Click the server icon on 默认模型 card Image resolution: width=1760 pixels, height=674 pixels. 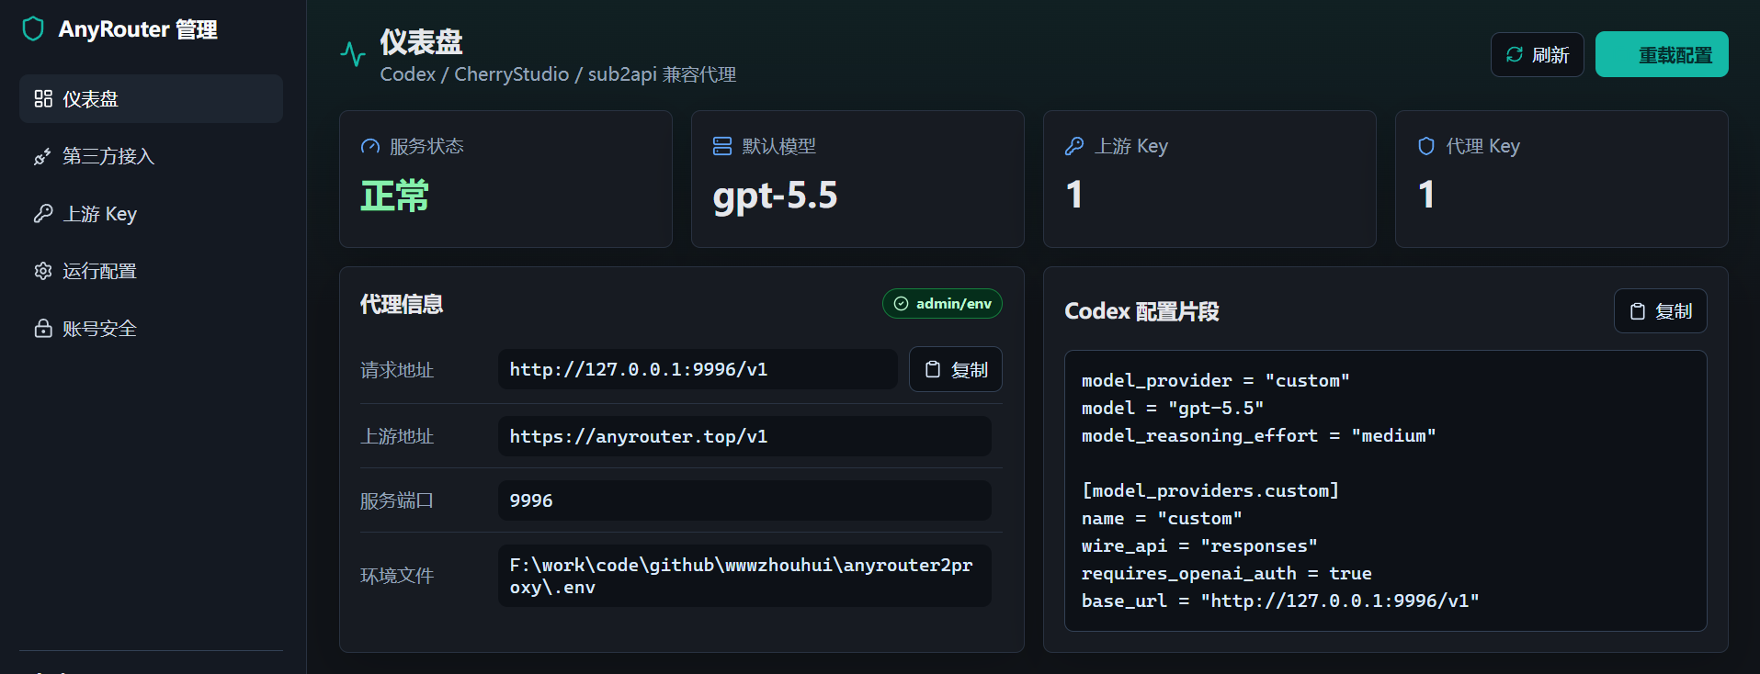tap(722, 146)
